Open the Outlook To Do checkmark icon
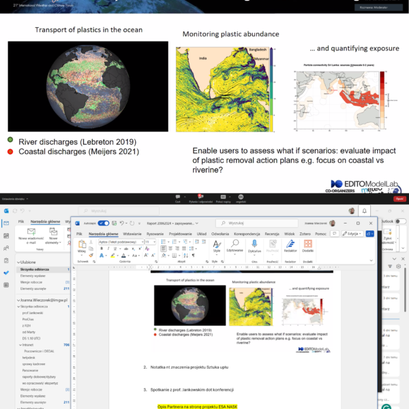 [x=6, y=273]
